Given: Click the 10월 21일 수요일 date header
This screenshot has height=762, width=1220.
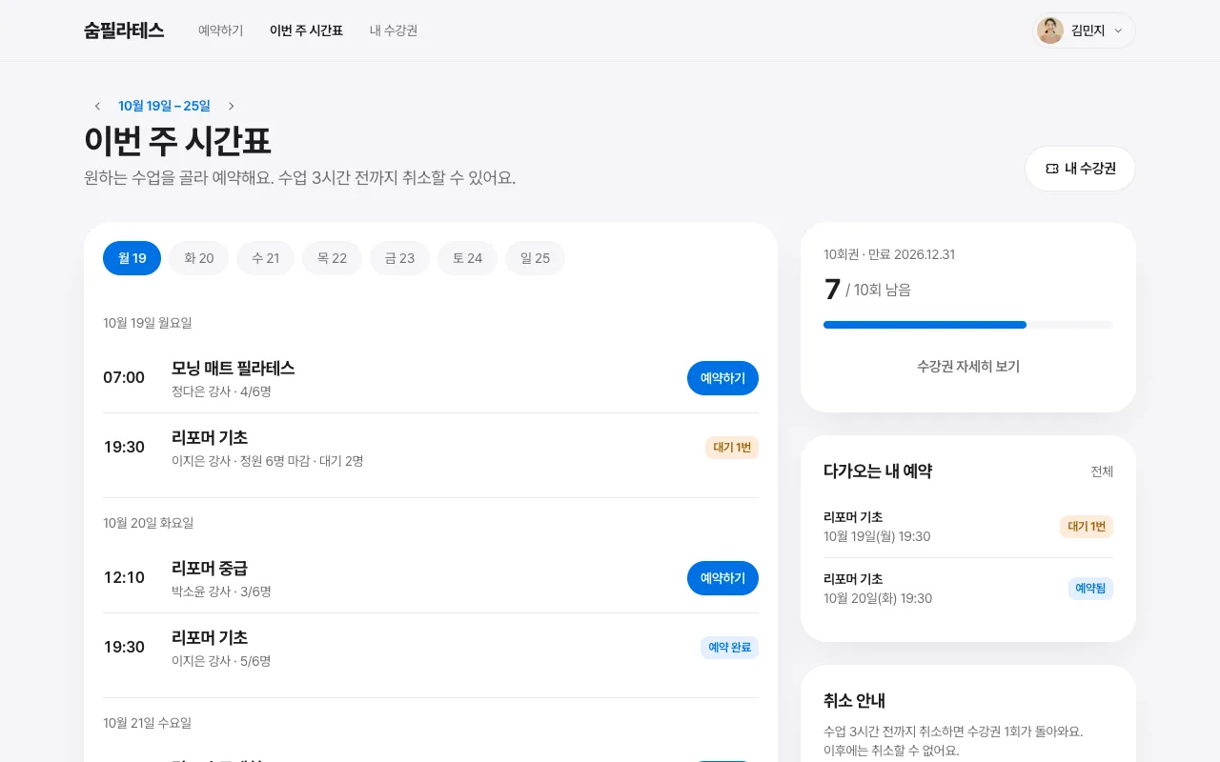Looking at the screenshot, I should [148, 723].
